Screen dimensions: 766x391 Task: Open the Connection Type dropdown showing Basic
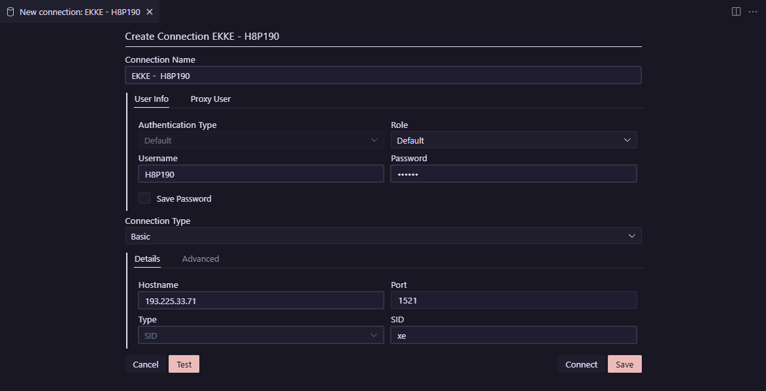click(384, 235)
